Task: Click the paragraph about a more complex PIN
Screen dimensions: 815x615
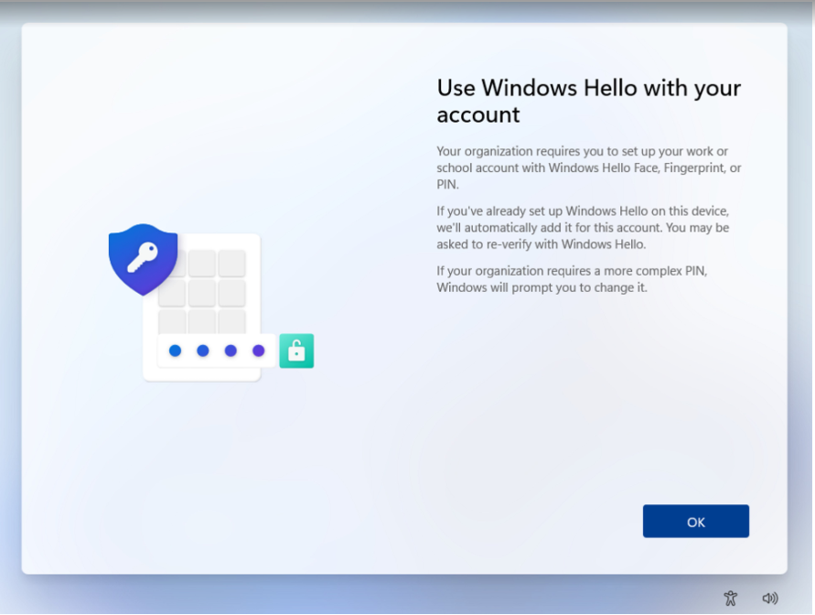Action: point(572,279)
